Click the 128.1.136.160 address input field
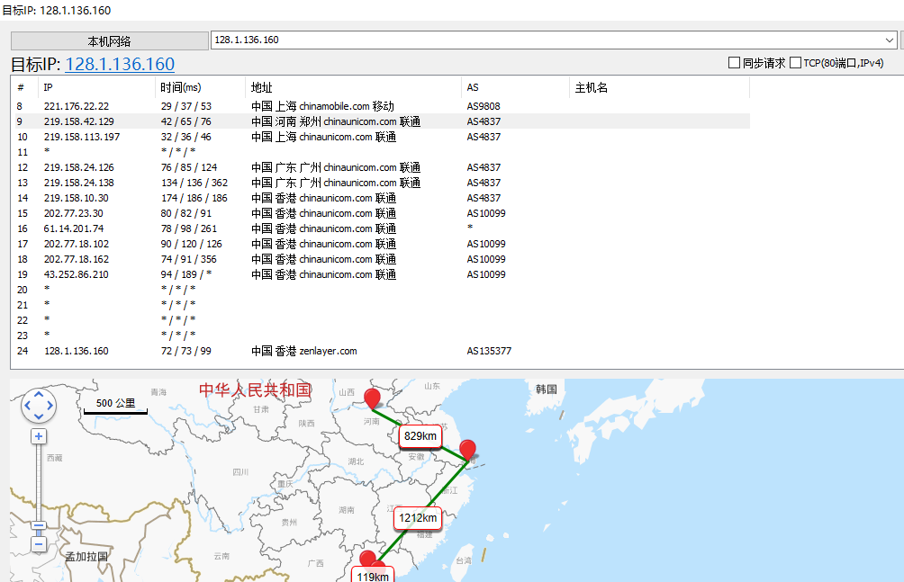The height and width of the screenshot is (582, 904). (547, 40)
